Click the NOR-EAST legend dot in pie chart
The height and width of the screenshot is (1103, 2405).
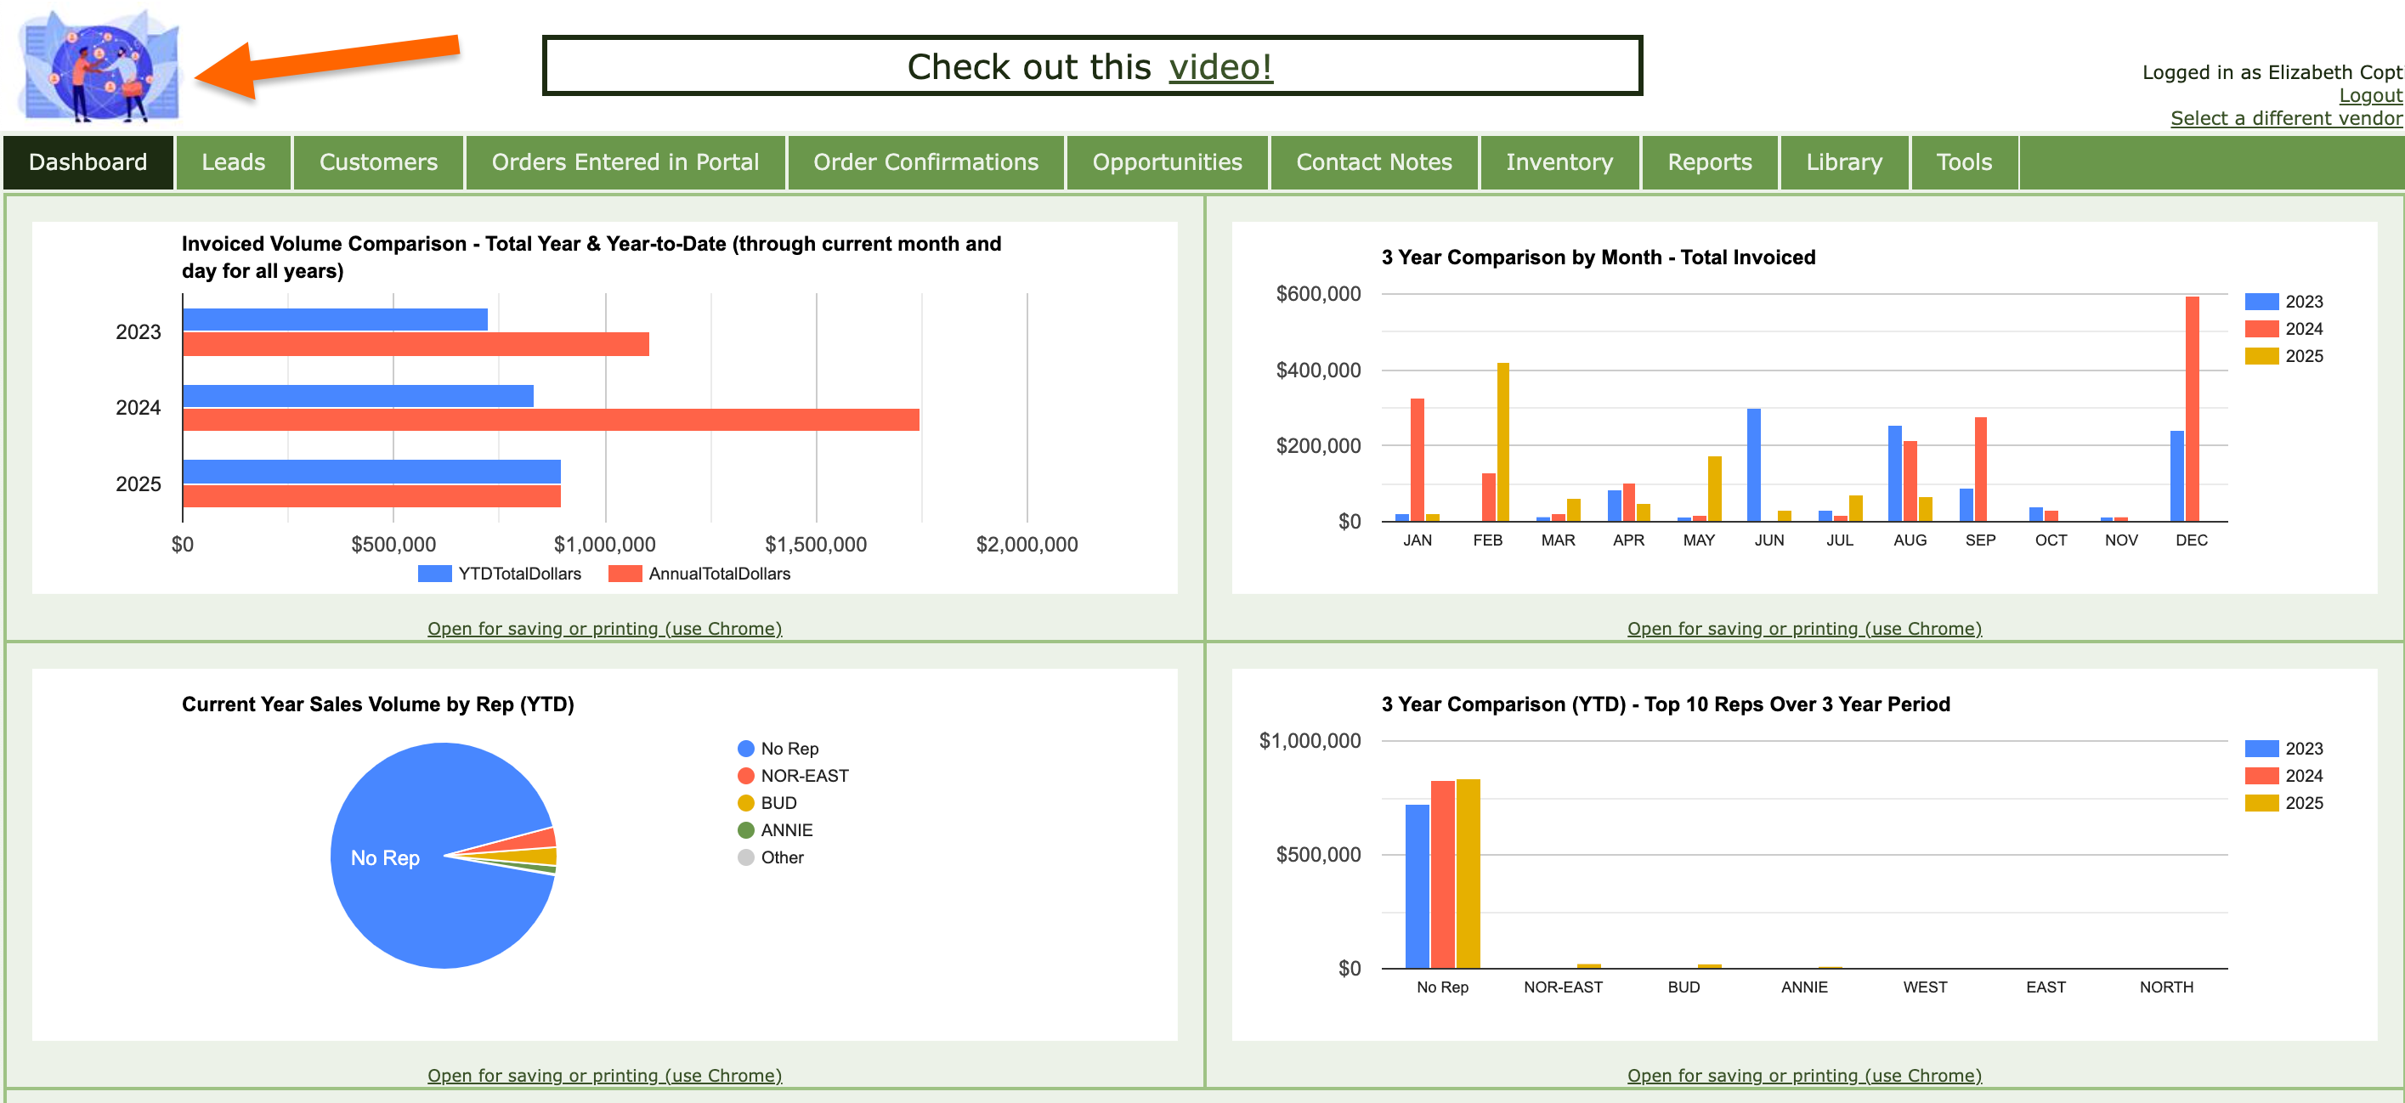click(x=745, y=776)
